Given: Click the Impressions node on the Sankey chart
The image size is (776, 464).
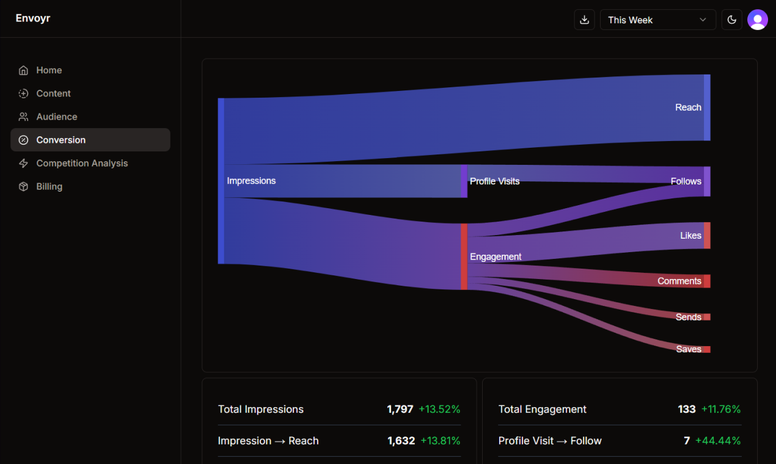Looking at the screenshot, I should [x=221, y=181].
